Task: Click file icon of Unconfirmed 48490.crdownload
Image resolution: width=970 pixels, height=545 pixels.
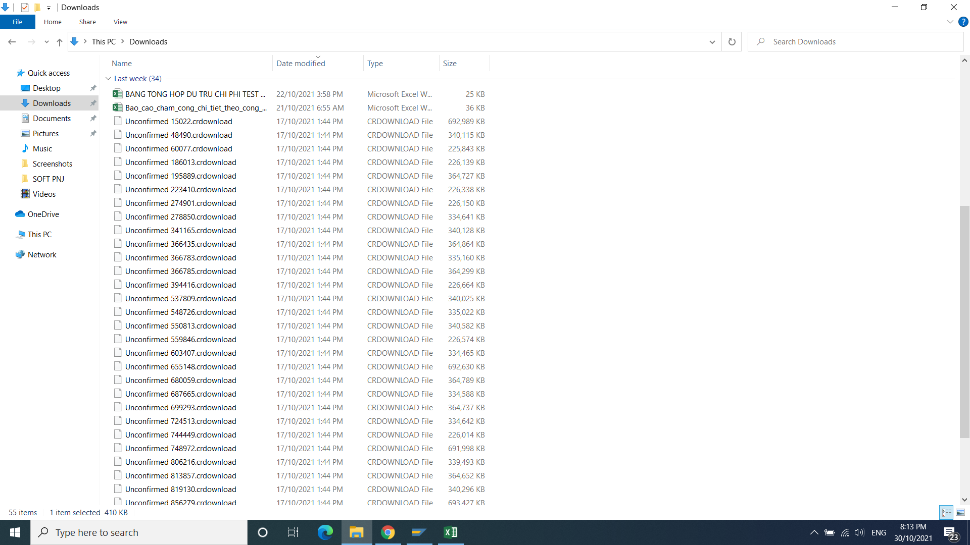Action: pos(118,135)
